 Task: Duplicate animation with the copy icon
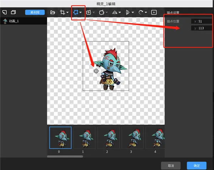pyautogui.click(x=13, y=12)
